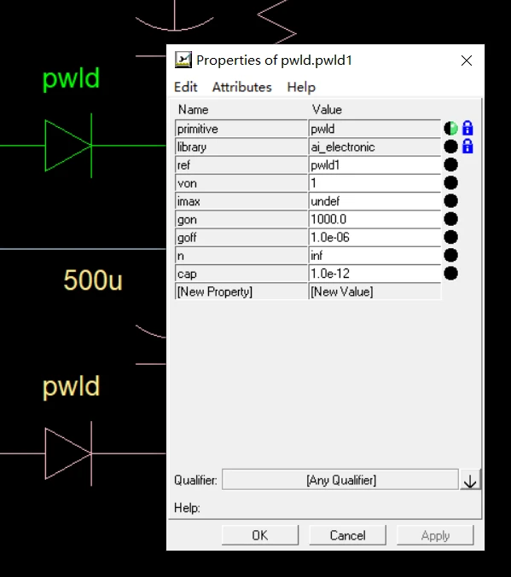Image resolution: width=511 pixels, height=577 pixels.
Task: Click the Properties dialog title bar icon
Action: coord(183,60)
